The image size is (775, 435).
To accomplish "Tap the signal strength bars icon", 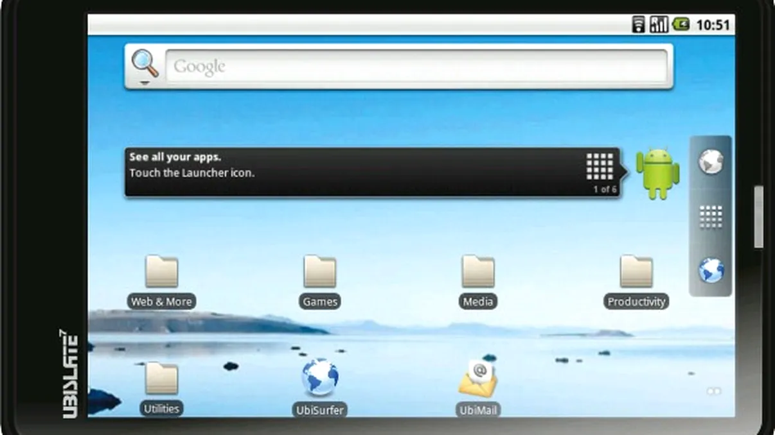I will [x=659, y=25].
